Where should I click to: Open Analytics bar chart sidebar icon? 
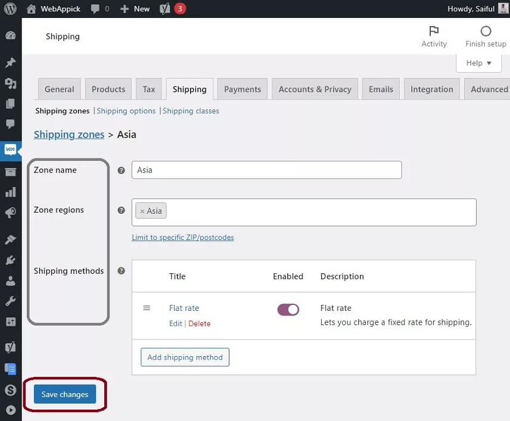click(10, 192)
